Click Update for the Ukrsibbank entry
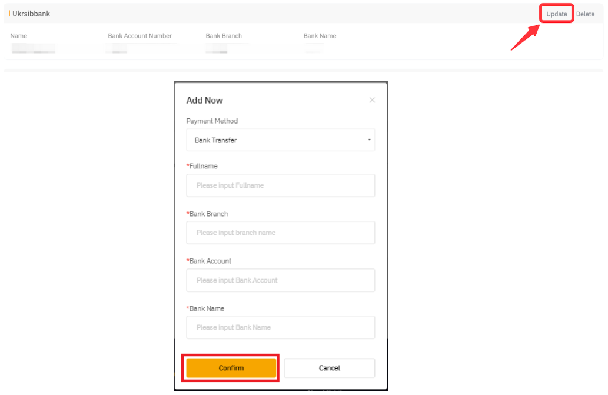The height and width of the screenshot is (395, 608). point(556,14)
